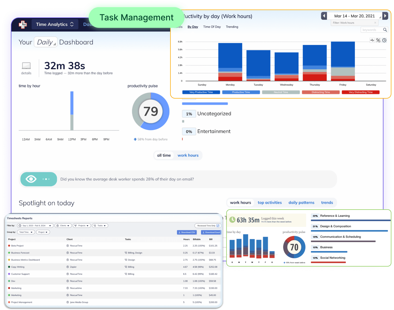Open the Total Time group-by dropdown
Image resolution: width=394 pixels, height=310 pixels.
tap(26, 232)
